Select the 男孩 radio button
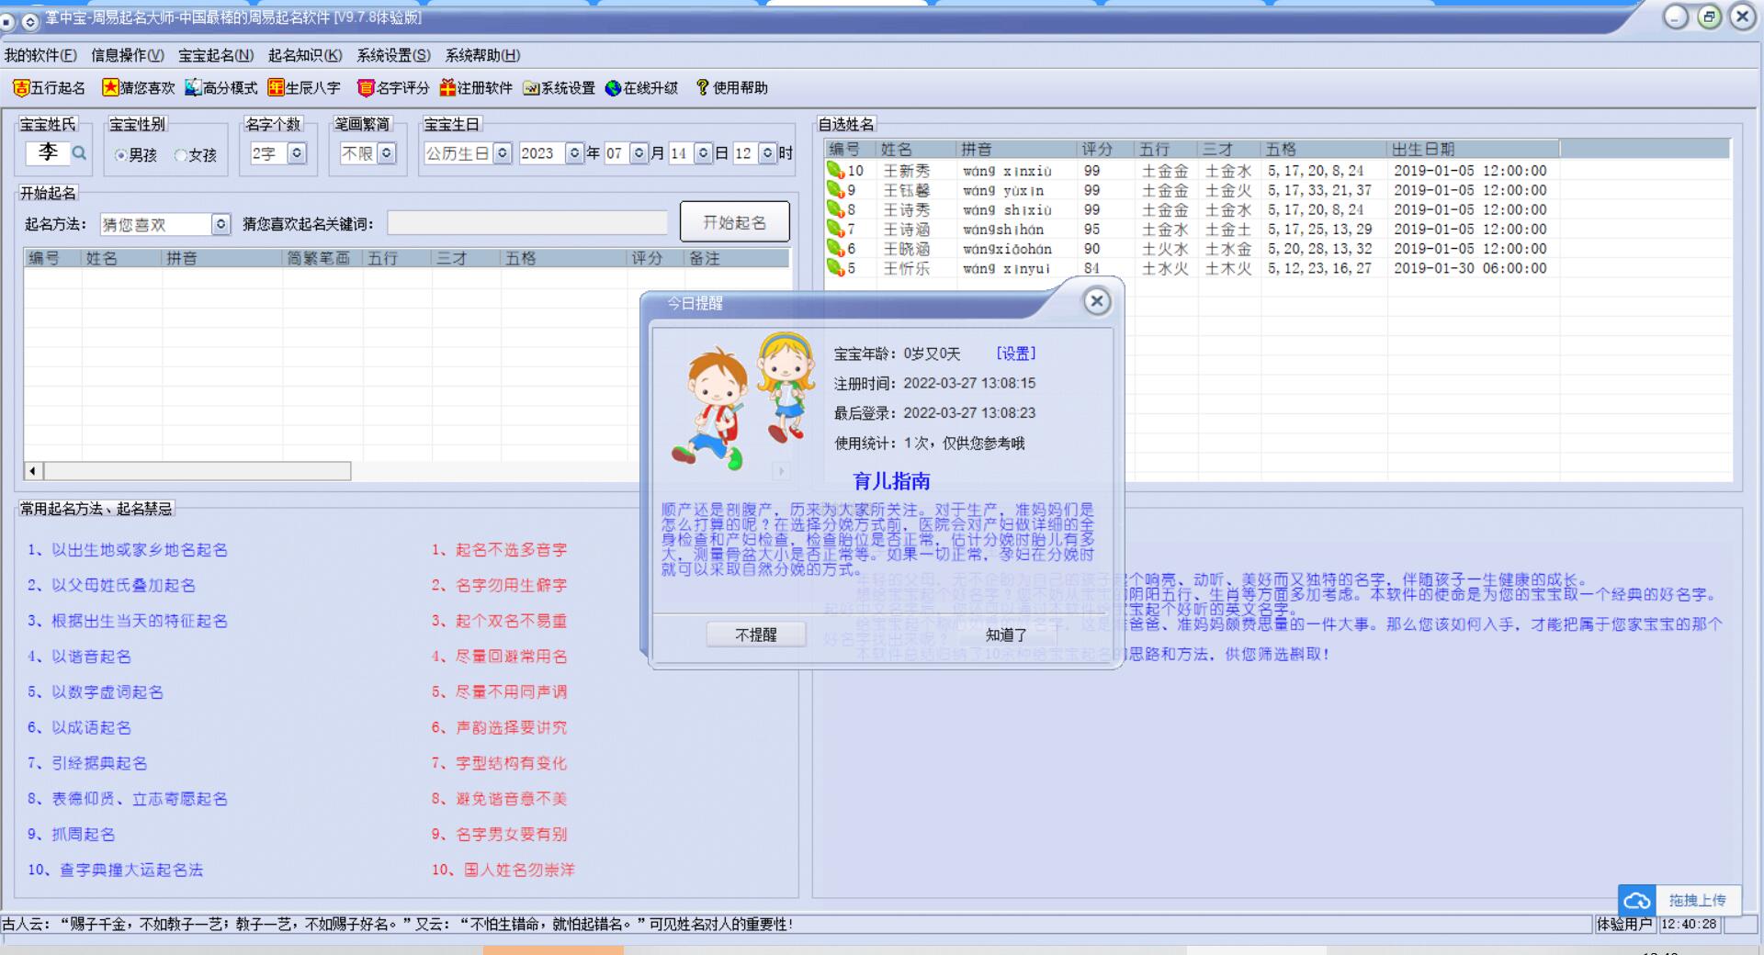Image resolution: width=1764 pixels, height=955 pixels. click(x=120, y=155)
